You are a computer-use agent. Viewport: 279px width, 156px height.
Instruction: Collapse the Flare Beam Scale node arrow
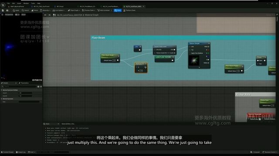118,56
